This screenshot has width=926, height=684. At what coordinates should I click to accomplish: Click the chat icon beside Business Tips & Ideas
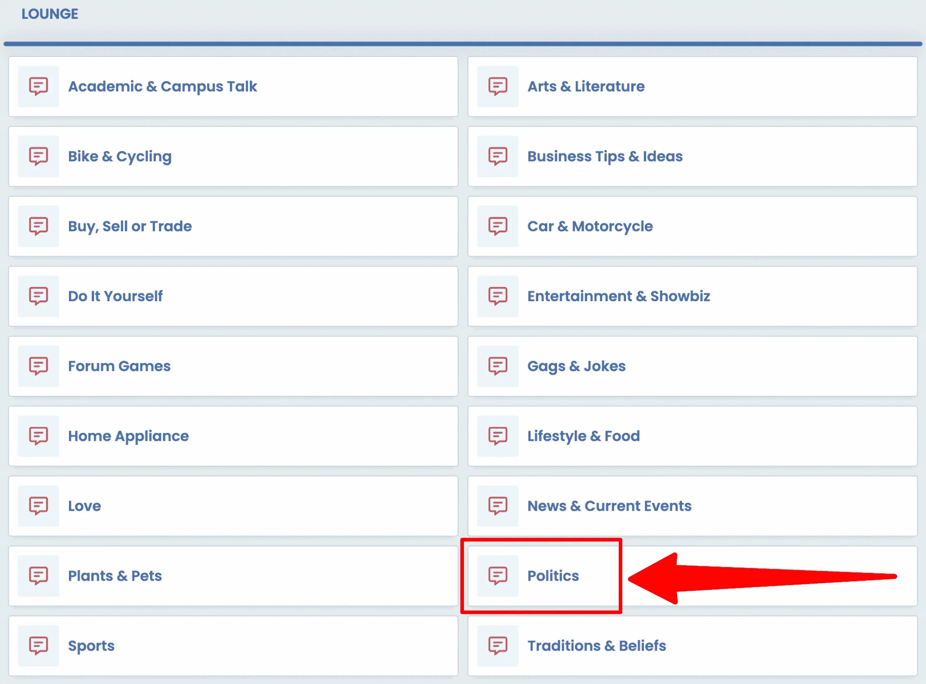(x=498, y=156)
